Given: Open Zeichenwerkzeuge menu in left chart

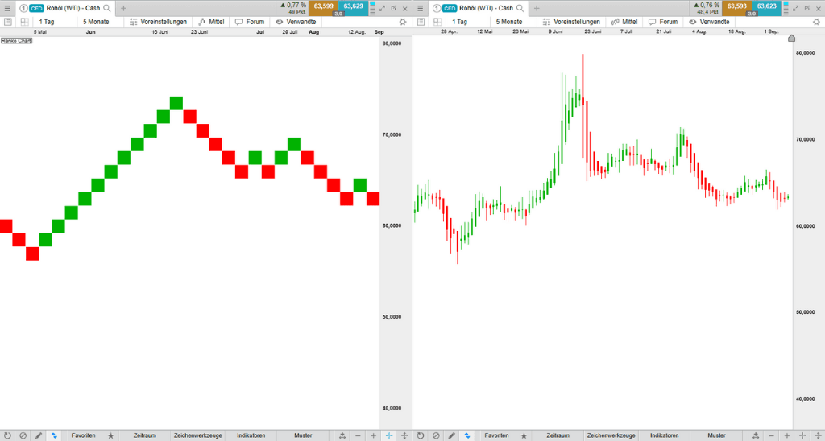Looking at the screenshot, I should click(197, 435).
